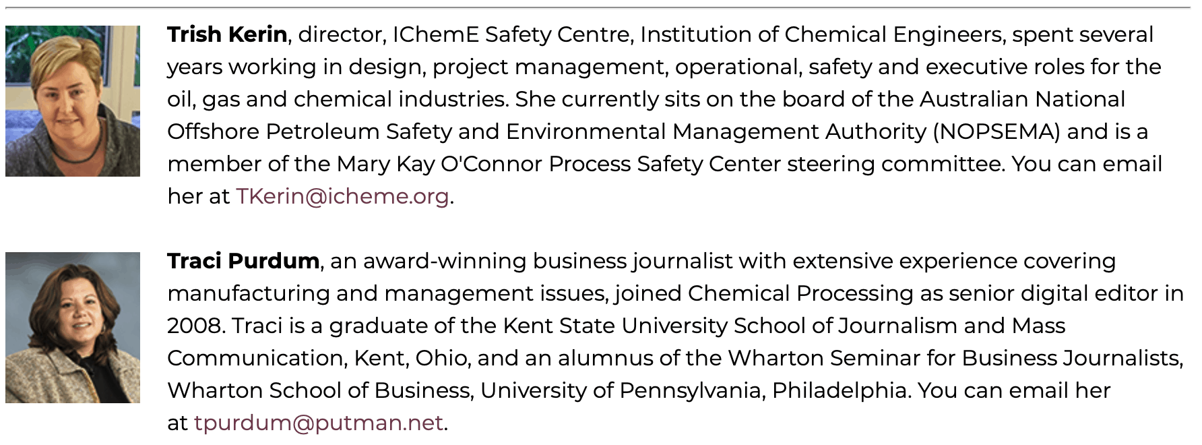Click the words Australian National
This screenshot has height=445, width=1202.
[x=1022, y=99]
